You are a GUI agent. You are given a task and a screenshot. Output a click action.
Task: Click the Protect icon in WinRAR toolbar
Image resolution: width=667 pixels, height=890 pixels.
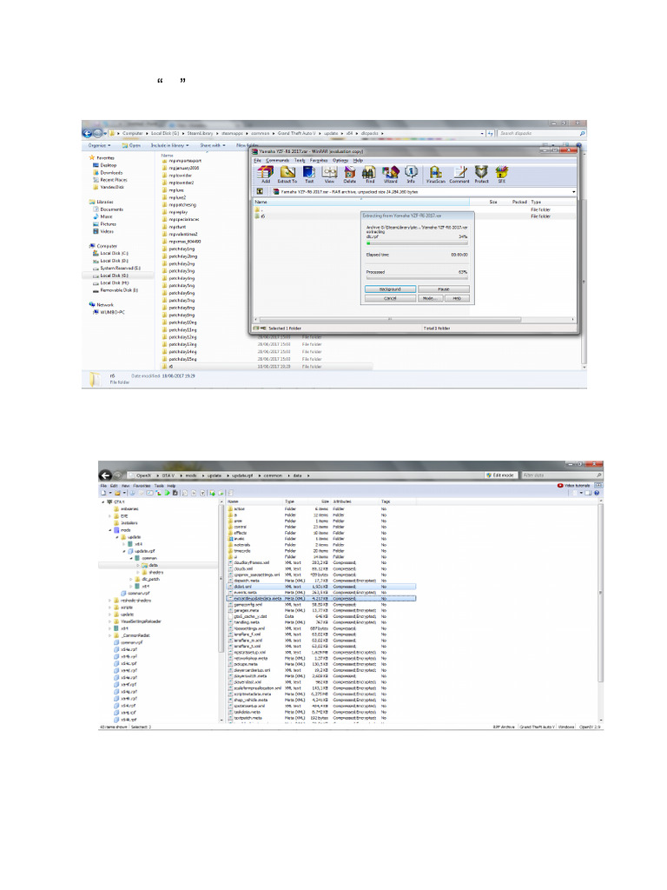(x=481, y=174)
